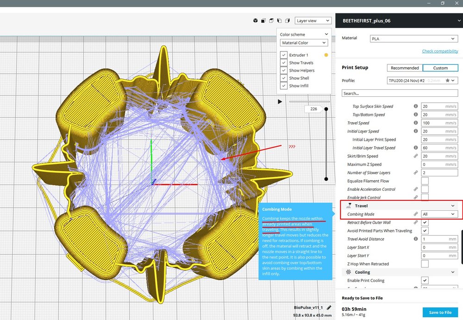
Task: Switch to Recommended print setup
Action: pos(405,68)
